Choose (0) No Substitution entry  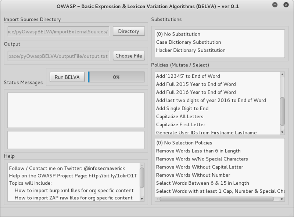point(178,34)
